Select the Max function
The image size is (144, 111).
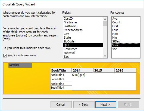[x=126, y=34]
